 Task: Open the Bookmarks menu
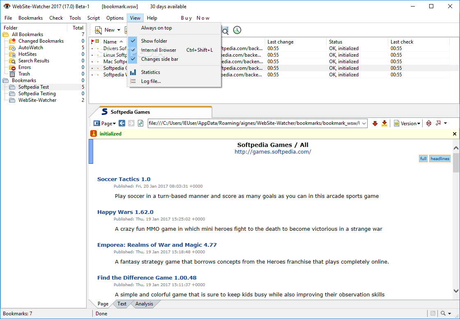coord(30,18)
